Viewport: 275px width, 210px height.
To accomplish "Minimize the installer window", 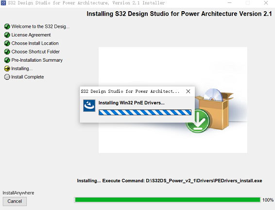I will (230, 3).
